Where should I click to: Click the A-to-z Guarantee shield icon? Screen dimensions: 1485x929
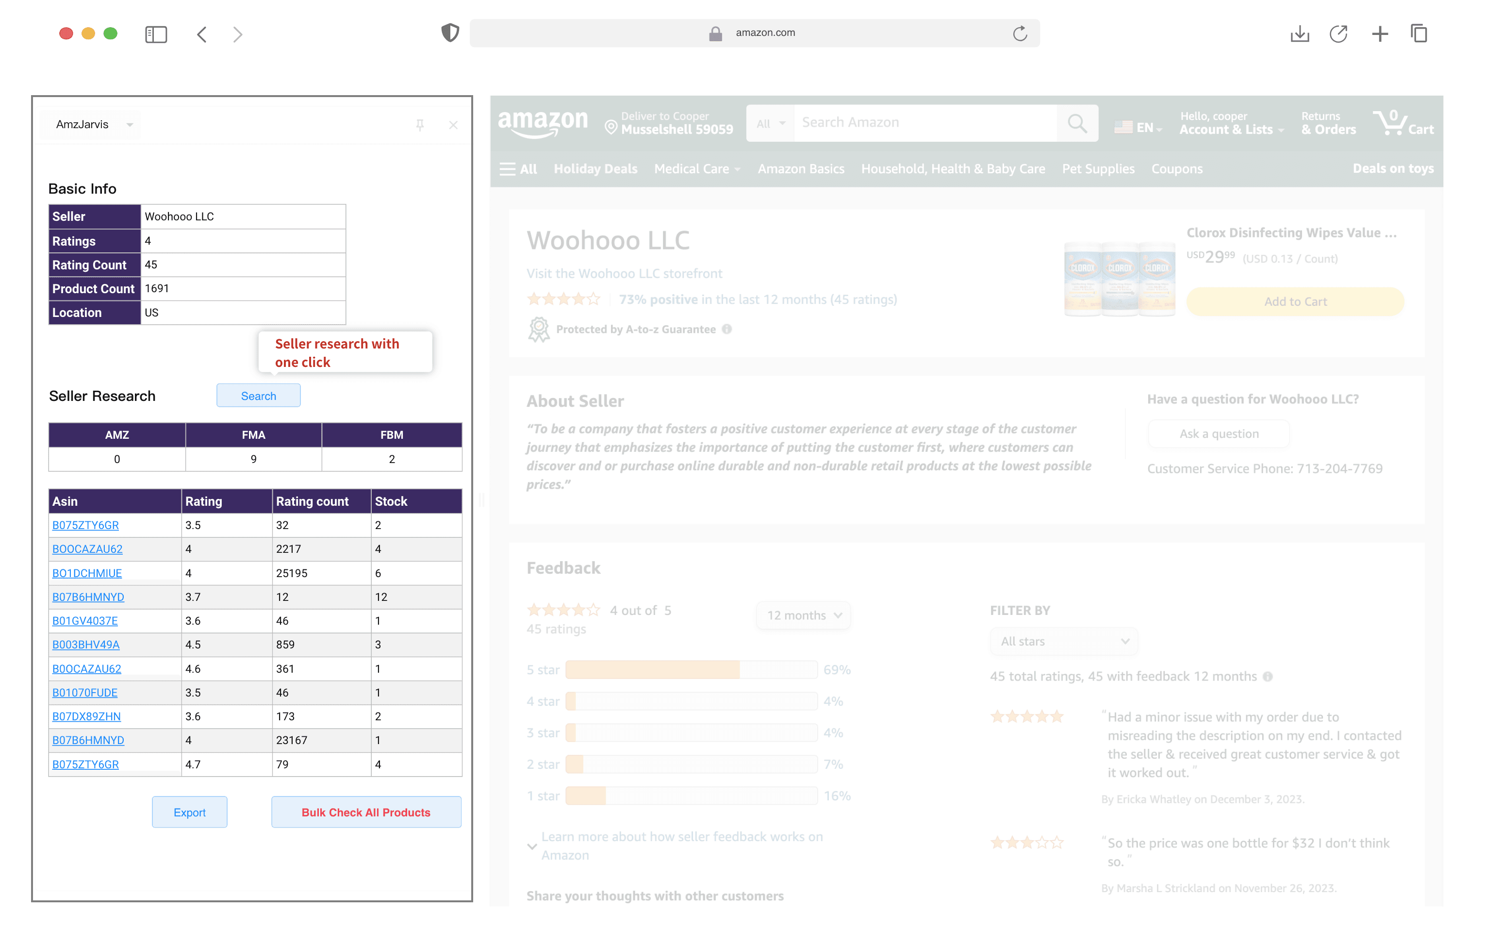pyautogui.click(x=538, y=329)
